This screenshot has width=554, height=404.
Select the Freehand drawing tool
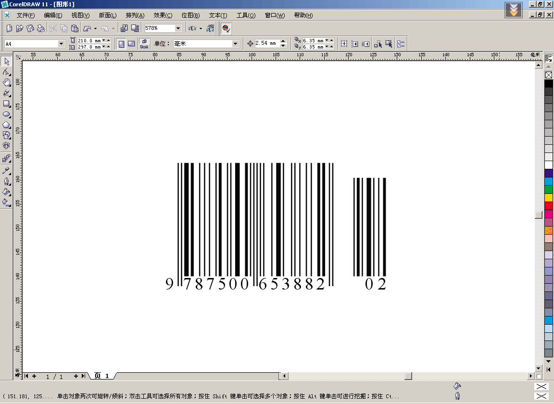[x=6, y=93]
